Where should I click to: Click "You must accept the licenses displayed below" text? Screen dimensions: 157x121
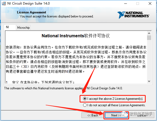tap(56, 16)
